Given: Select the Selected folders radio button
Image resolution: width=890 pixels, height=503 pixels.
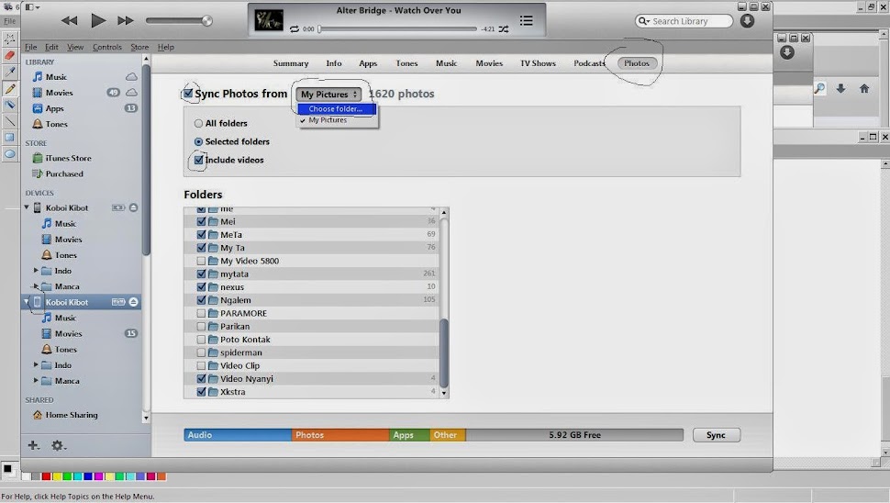Looking at the screenshot, I should click(x=198, y=141).
